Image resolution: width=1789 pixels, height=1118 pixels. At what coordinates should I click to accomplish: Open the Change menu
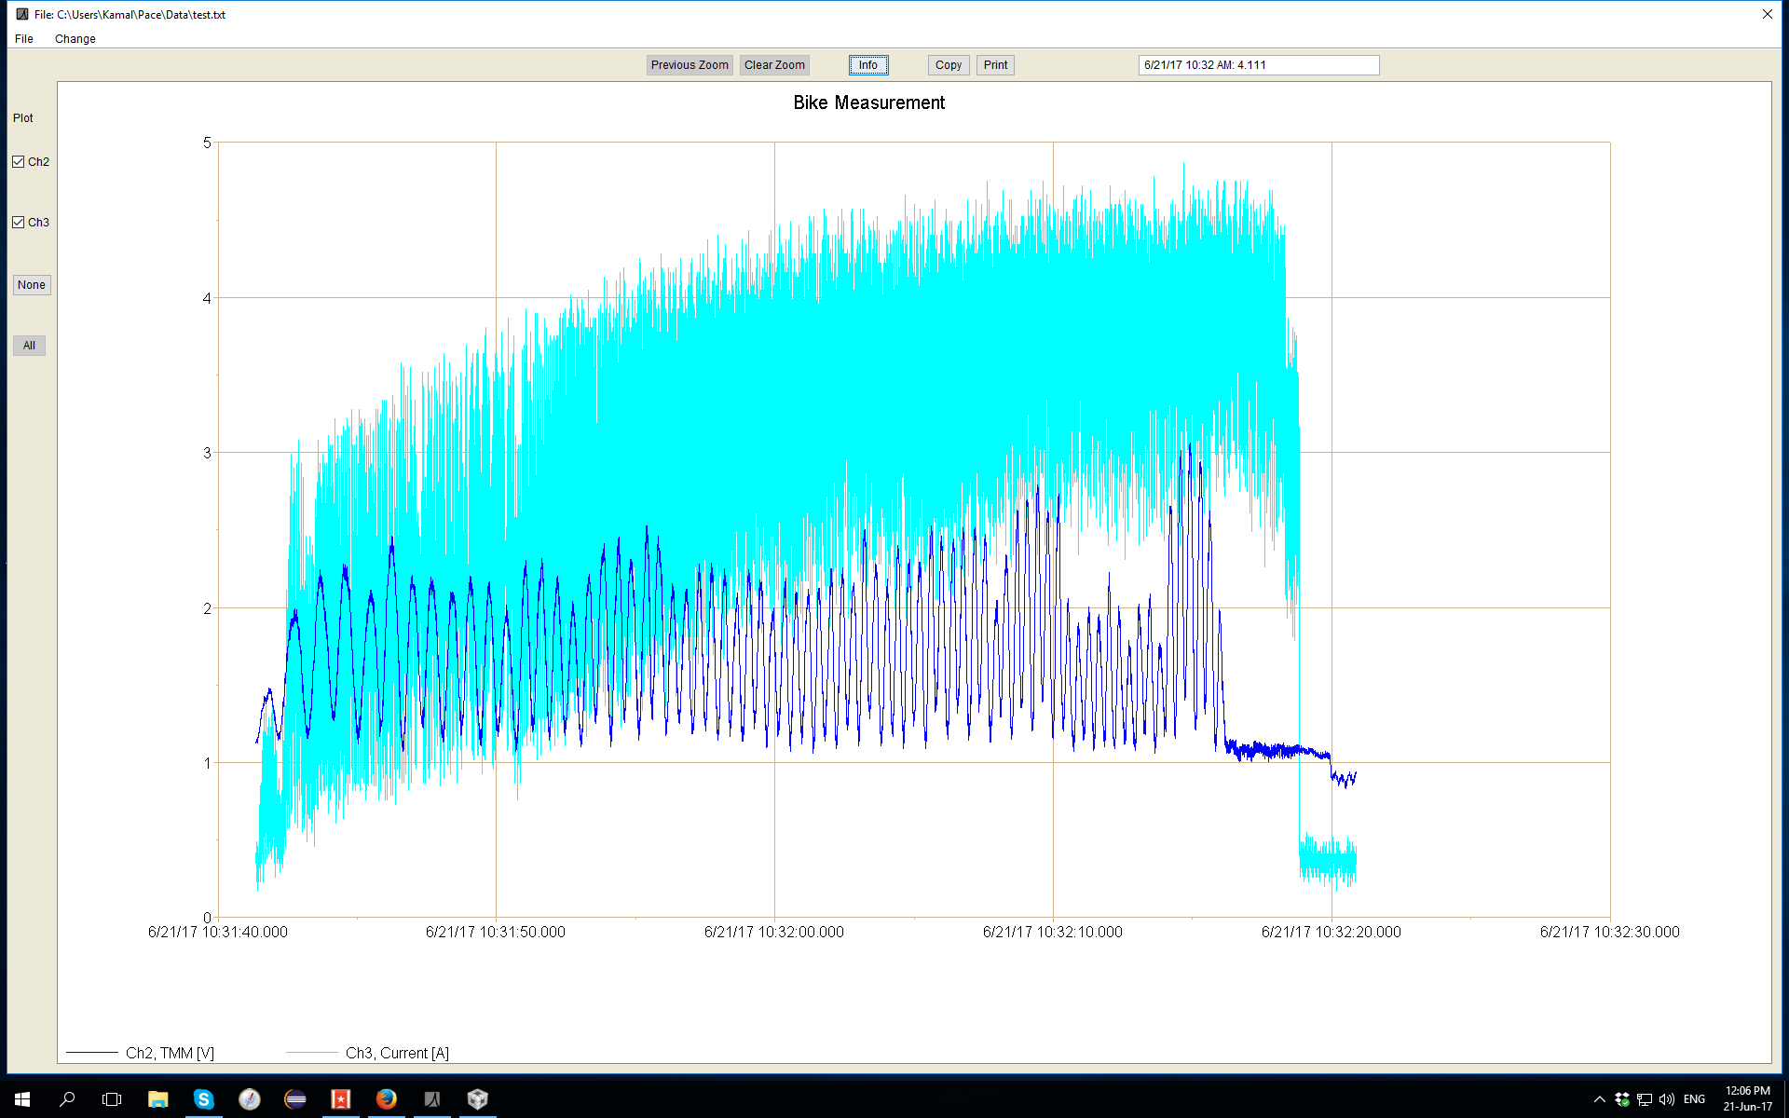click(75, 39)
